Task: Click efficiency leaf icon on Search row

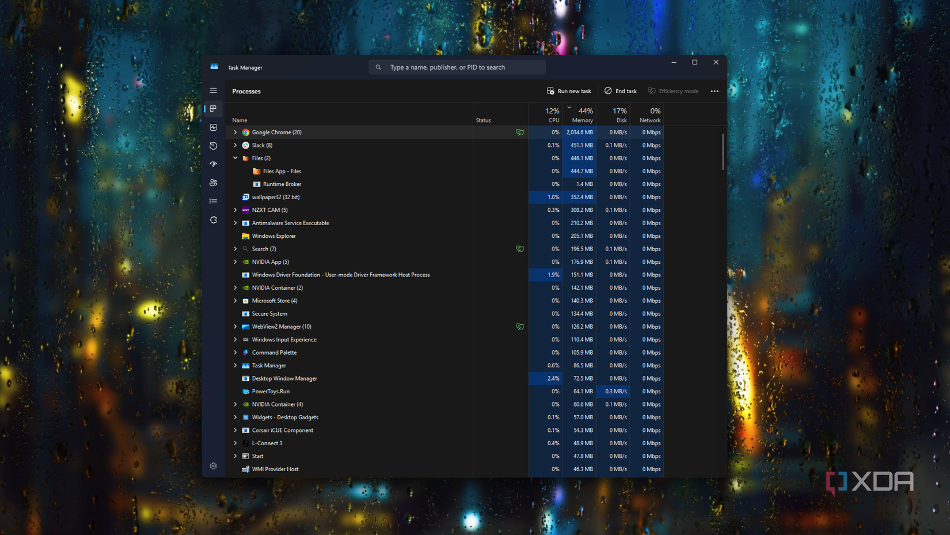Action: point(520,249)
